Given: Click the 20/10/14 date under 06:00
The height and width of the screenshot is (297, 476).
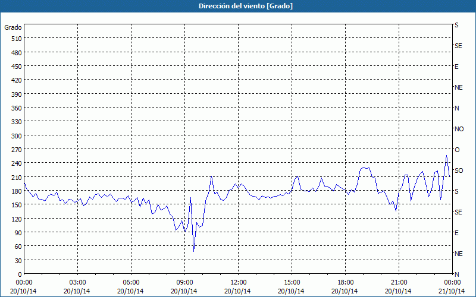Looking at the screenshot, I should [x=130, y=291].
